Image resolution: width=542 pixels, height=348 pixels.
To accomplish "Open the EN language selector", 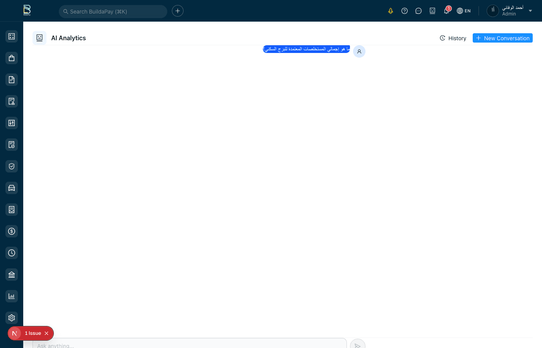I will [x=463, y=10].
